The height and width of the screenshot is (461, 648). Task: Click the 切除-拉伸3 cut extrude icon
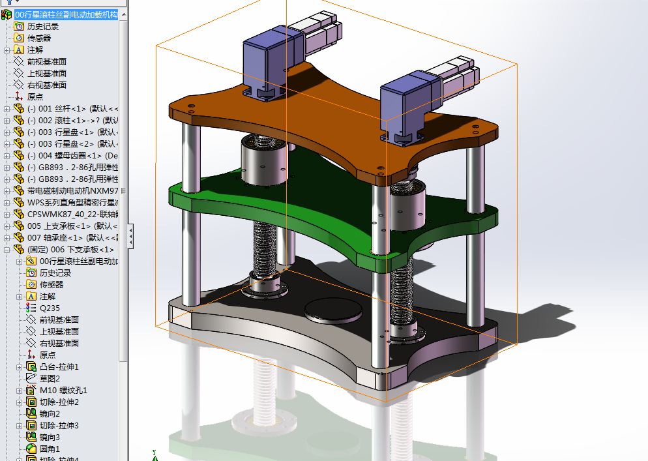click(31, 425)
